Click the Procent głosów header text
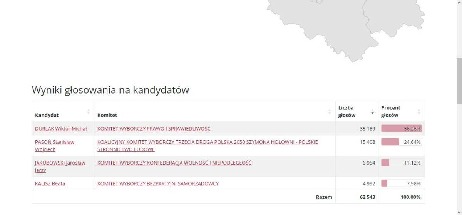 click(391, 111)
